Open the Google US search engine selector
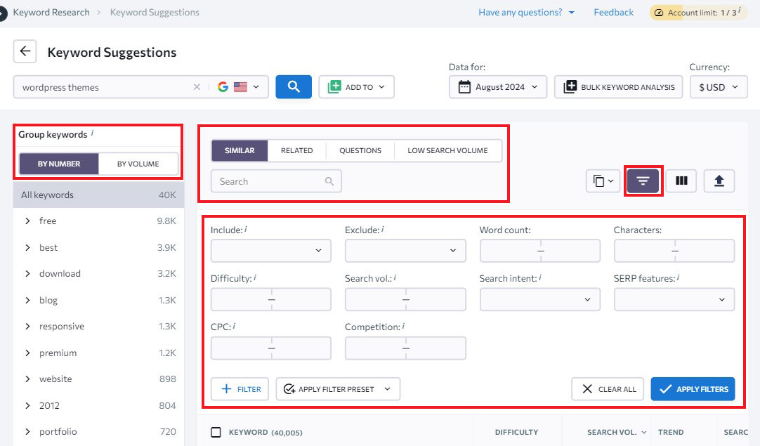The image size is (760, 446). pos(239,87)
